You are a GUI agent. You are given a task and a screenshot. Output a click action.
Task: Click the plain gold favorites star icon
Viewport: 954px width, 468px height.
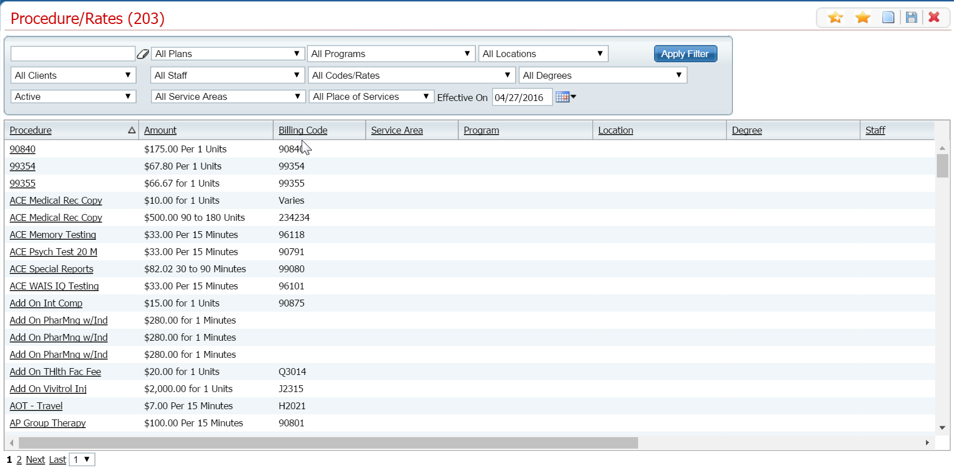863,18
